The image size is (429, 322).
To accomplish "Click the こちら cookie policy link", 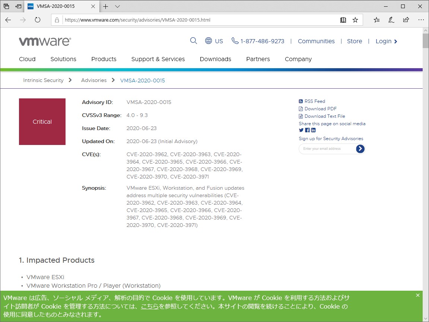I will point(150,306).
